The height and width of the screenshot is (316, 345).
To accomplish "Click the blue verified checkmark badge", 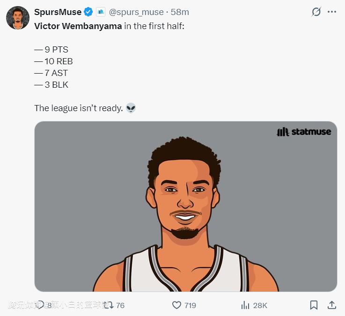I will click(x=88, y=12).
